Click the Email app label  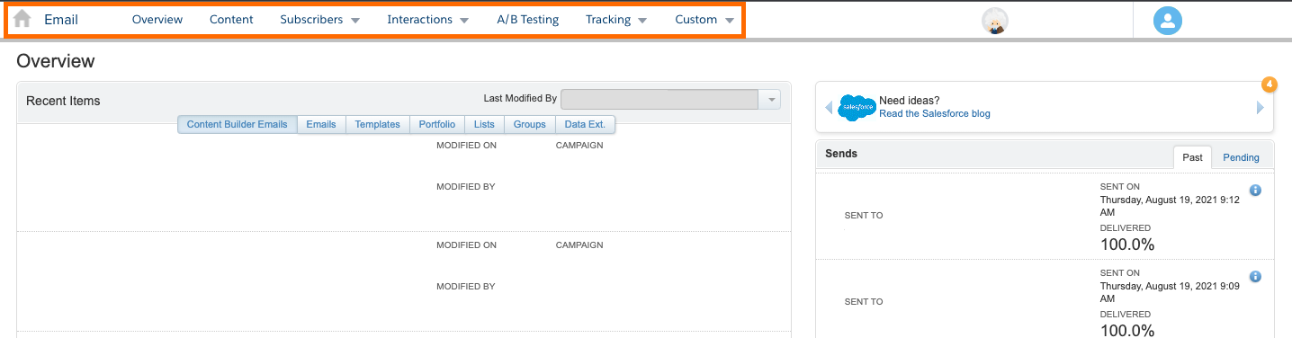click(61, 20)
